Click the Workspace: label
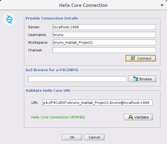Image resolution: width=167 pixels, height=144 pixels. click(38, 43)
